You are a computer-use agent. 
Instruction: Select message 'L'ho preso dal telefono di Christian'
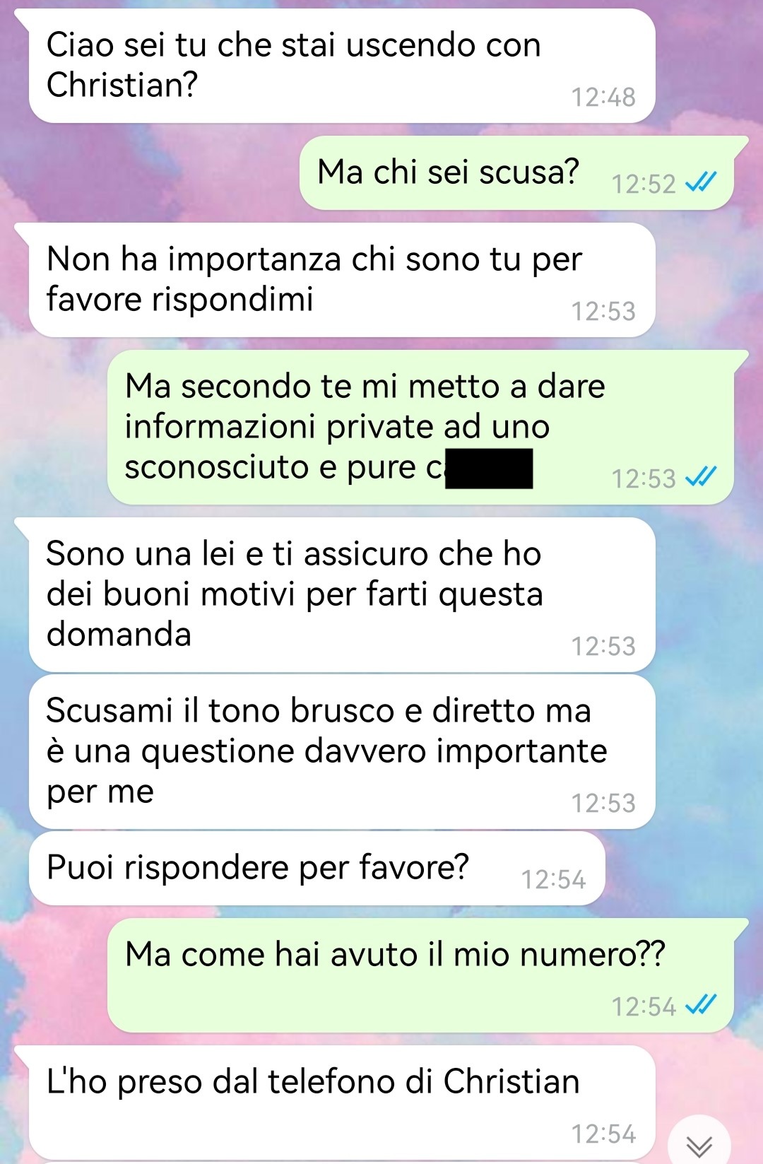tap(341, 1103)
